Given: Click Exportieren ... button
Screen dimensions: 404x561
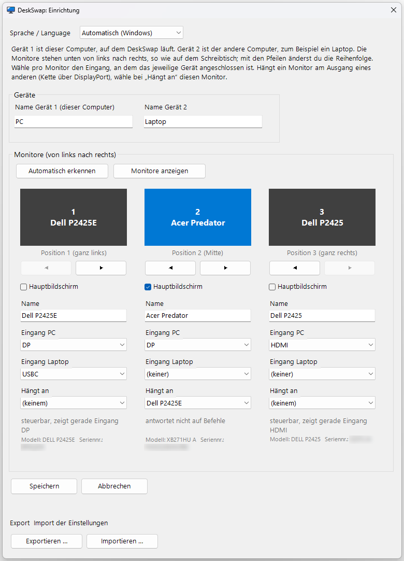Looking at the screenshot, I should (47, 541).
